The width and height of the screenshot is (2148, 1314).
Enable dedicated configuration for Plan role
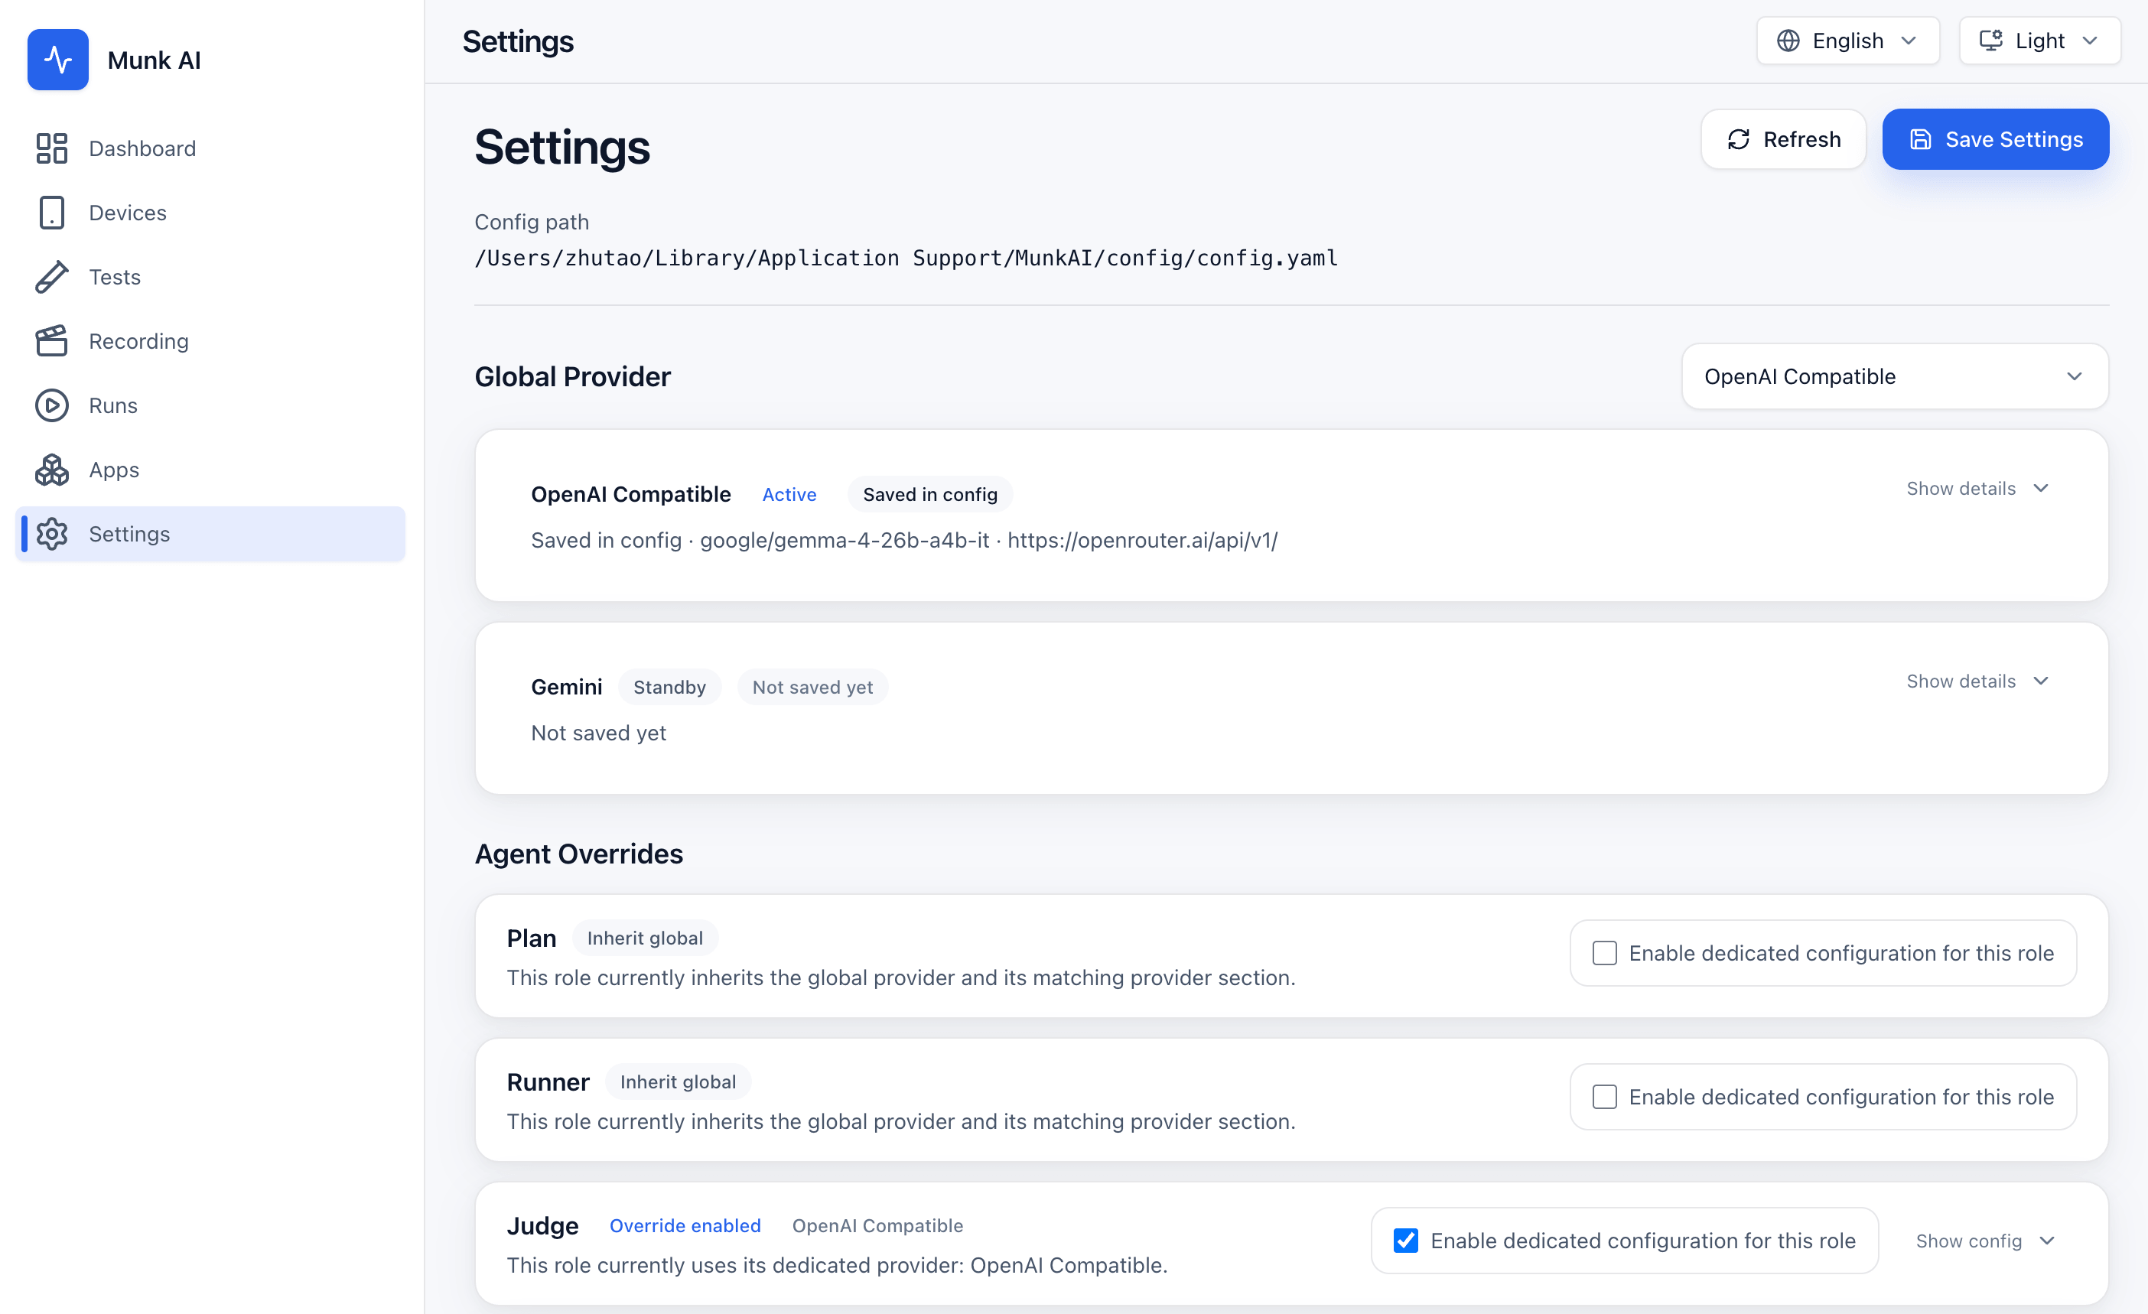[x=1604, y=952]
